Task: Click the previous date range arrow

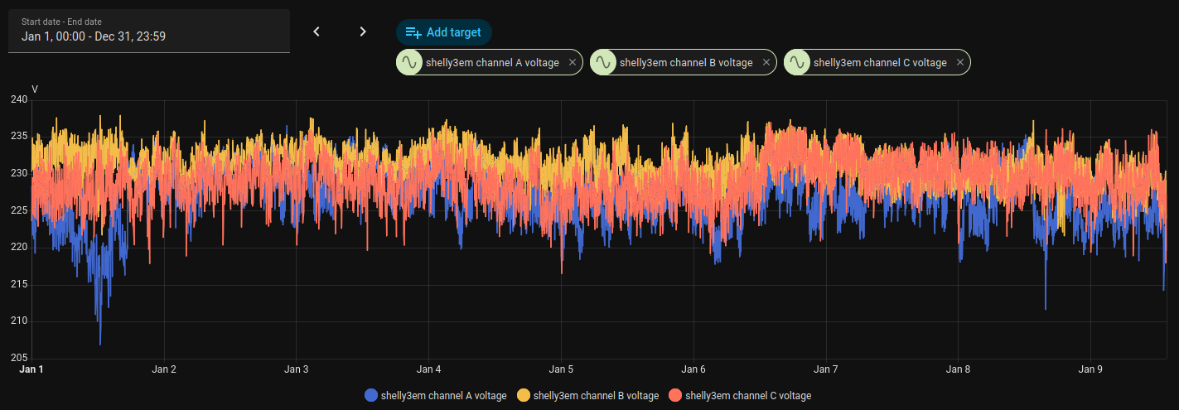Action: click(316, 31)
